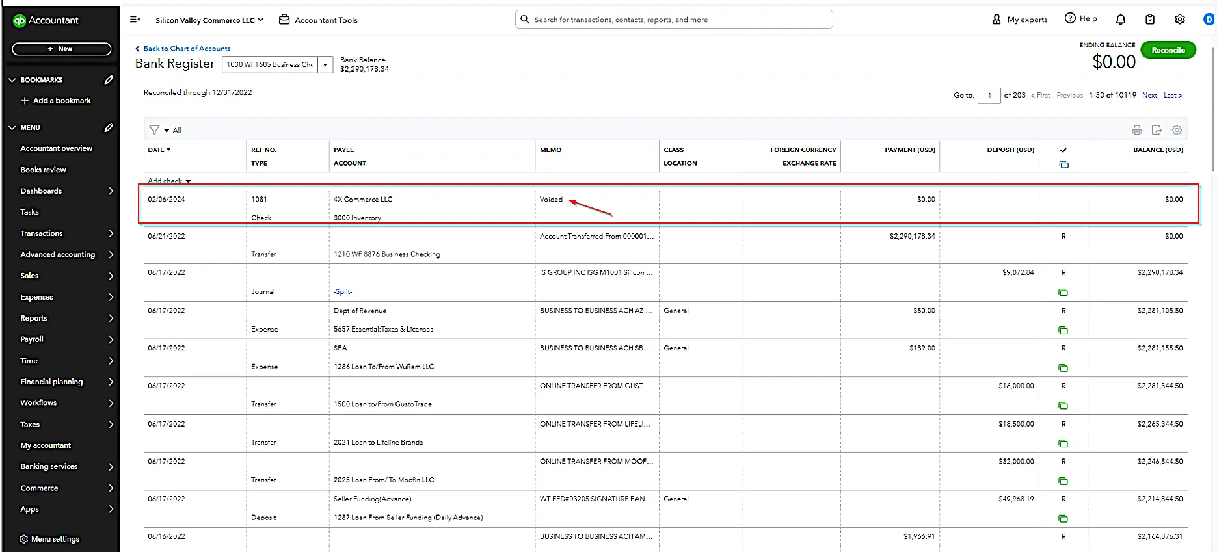1217x552 pixels.
Task: Open the Silicon Valley Commerce LLC company dropdown
Action: [209, 20]
